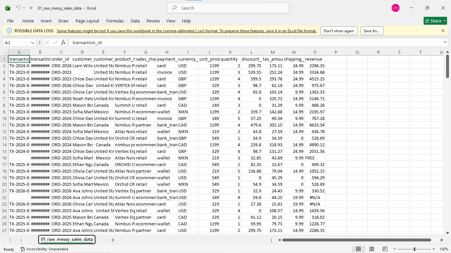
Task: Click the Undo arrow in quick access toolbar
Action: coord(18,8)
